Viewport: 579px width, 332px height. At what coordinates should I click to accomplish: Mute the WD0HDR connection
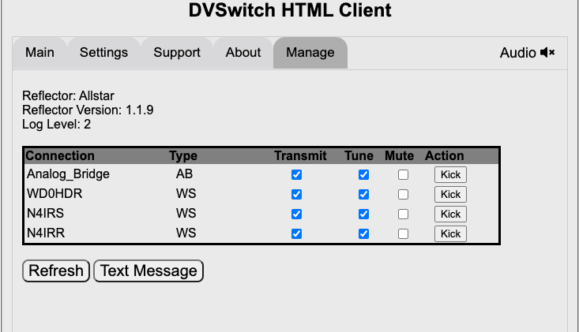tap(403, 194)
